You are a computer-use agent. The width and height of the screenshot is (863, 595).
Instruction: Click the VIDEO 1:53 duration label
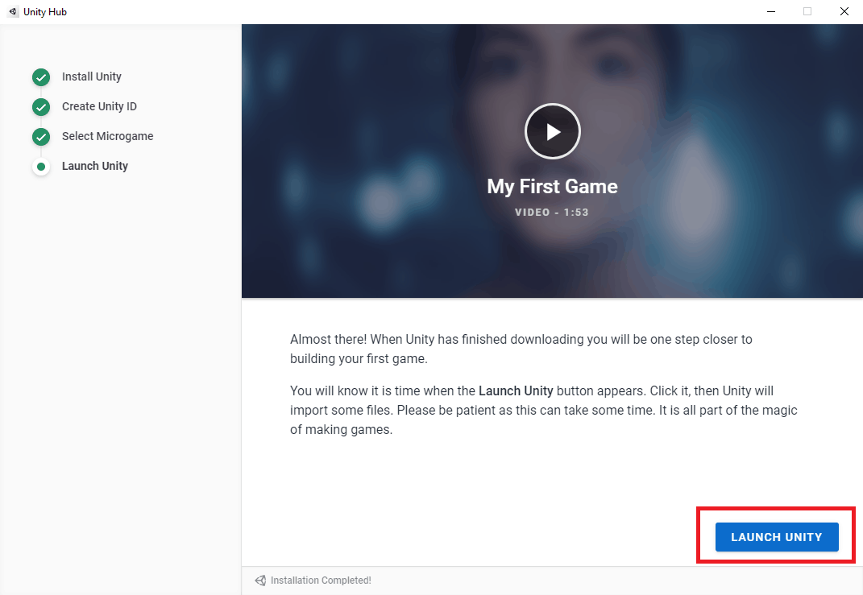(x=552, y=212)
